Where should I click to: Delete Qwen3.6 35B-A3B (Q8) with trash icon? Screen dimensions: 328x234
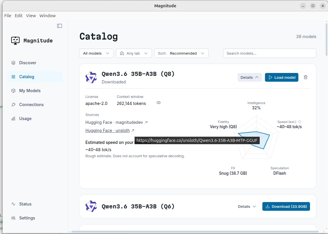(x=306, y=77)
